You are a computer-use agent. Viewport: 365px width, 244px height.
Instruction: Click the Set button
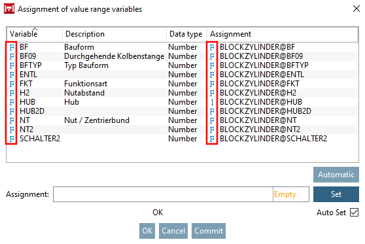336,194
